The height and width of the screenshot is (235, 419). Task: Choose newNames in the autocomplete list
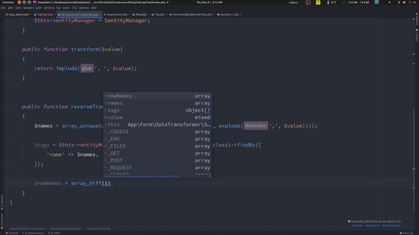[158, 96]
